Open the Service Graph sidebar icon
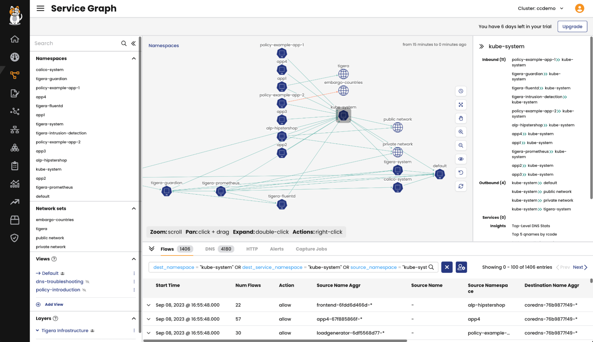593x342 pixels. pos(15,75)
